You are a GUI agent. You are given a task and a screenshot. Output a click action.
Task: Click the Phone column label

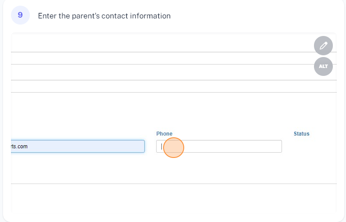[164, 134]
